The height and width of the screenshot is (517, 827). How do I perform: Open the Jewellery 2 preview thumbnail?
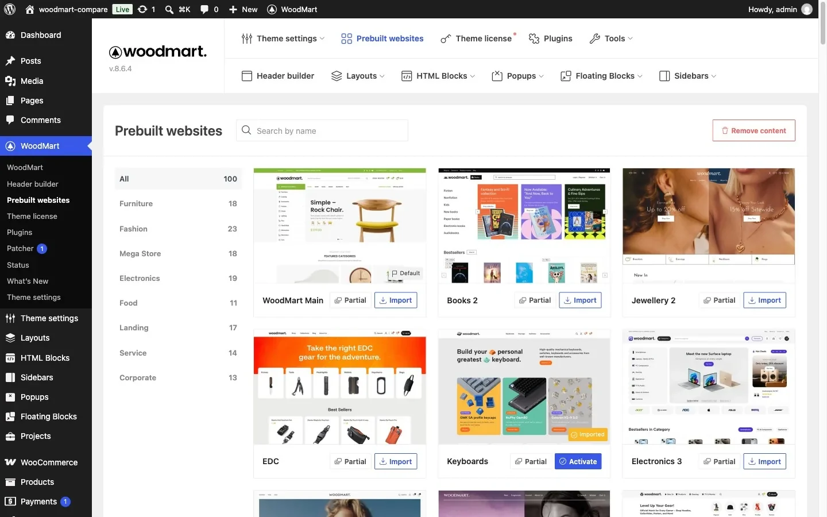pyautogui.click(x=709, y=226)
